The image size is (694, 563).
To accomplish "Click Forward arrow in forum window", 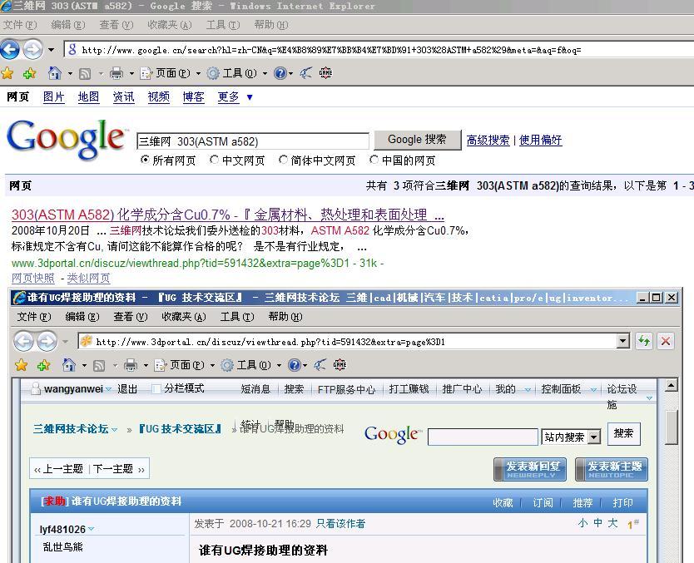I will coord(47,342).
